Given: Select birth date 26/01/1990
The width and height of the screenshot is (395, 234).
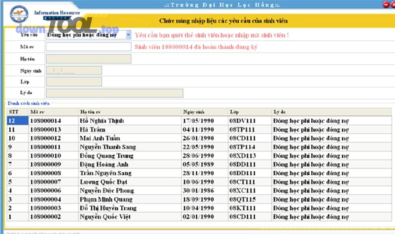Looking at the screenshot, I should pos(198,138).
